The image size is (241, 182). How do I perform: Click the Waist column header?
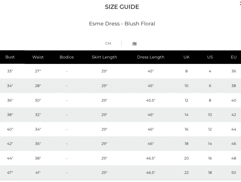pos(38,57)
